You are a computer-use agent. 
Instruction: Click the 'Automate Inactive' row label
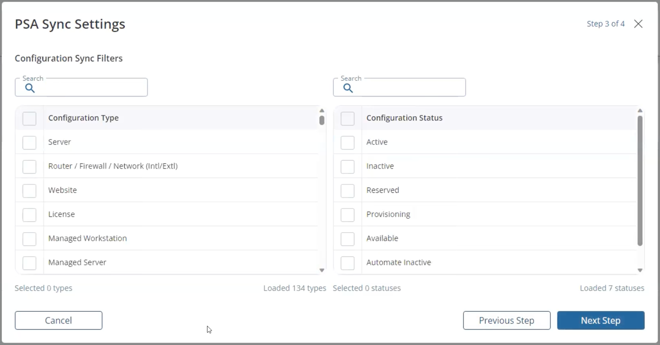click(x=399, y=262)
